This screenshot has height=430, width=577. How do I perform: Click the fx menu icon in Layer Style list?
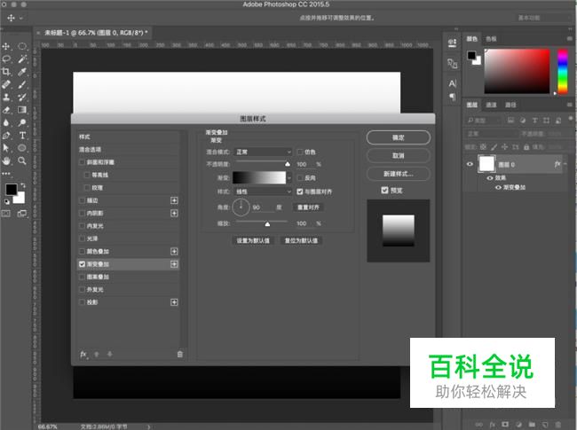coord(84,355)
